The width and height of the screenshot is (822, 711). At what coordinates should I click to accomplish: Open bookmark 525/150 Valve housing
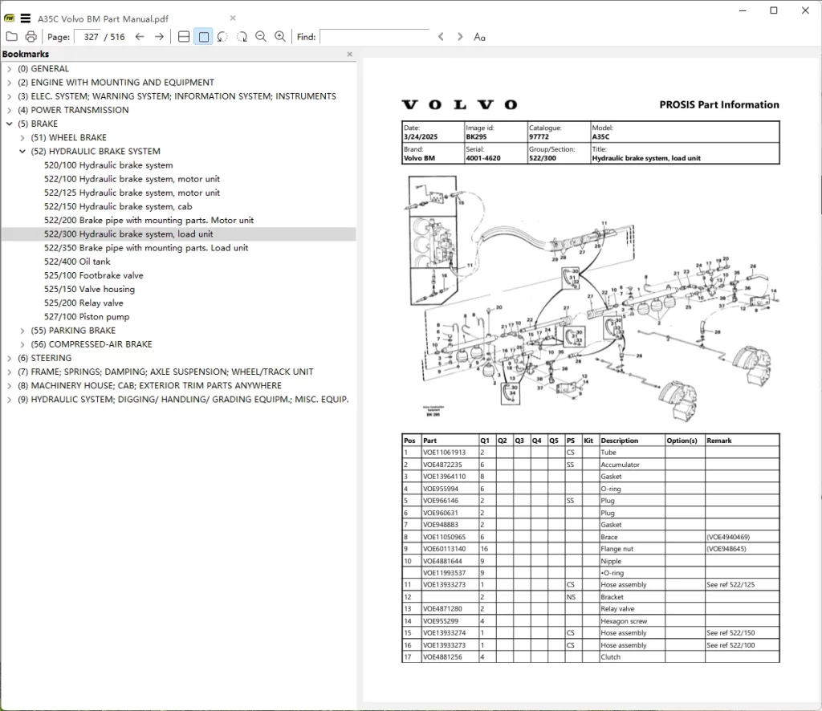[90, 289]
